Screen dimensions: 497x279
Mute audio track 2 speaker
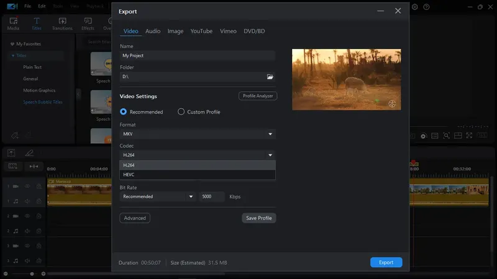[27, 231]
